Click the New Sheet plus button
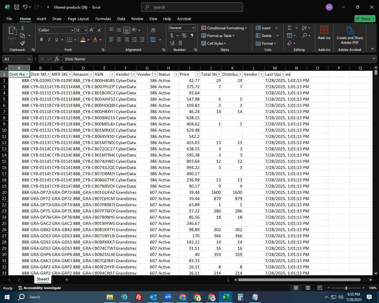The width and height of the screenshot is (379, 303). click(x=67, y=280)
